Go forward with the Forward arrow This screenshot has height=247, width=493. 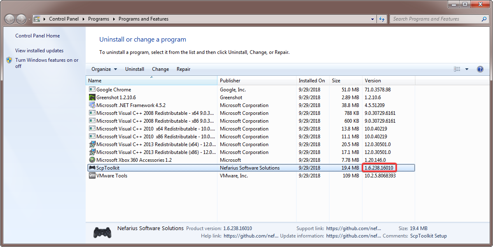pos(21,19)
